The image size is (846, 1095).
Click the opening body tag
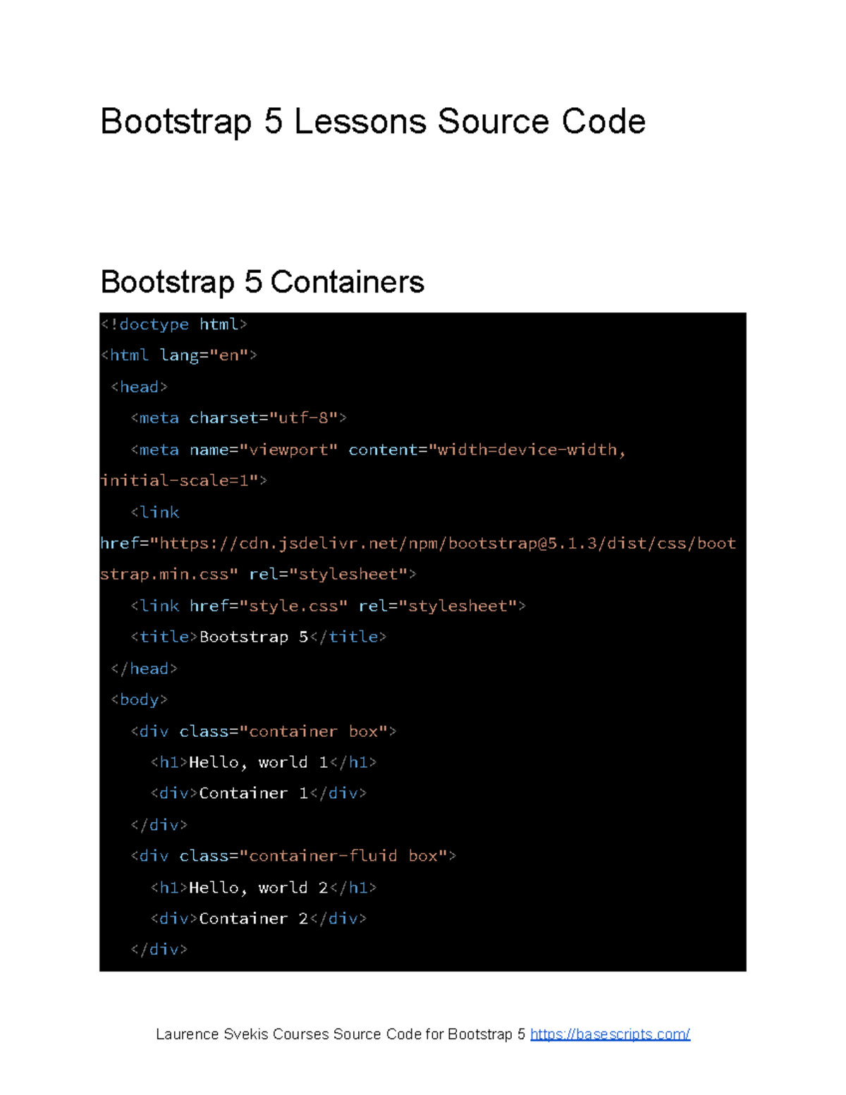pos(139,699)
